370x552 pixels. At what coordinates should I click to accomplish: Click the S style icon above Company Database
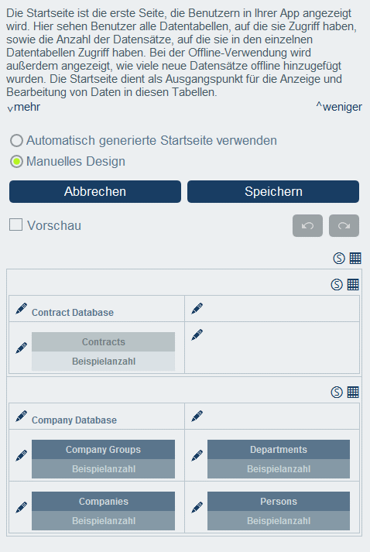337,392
